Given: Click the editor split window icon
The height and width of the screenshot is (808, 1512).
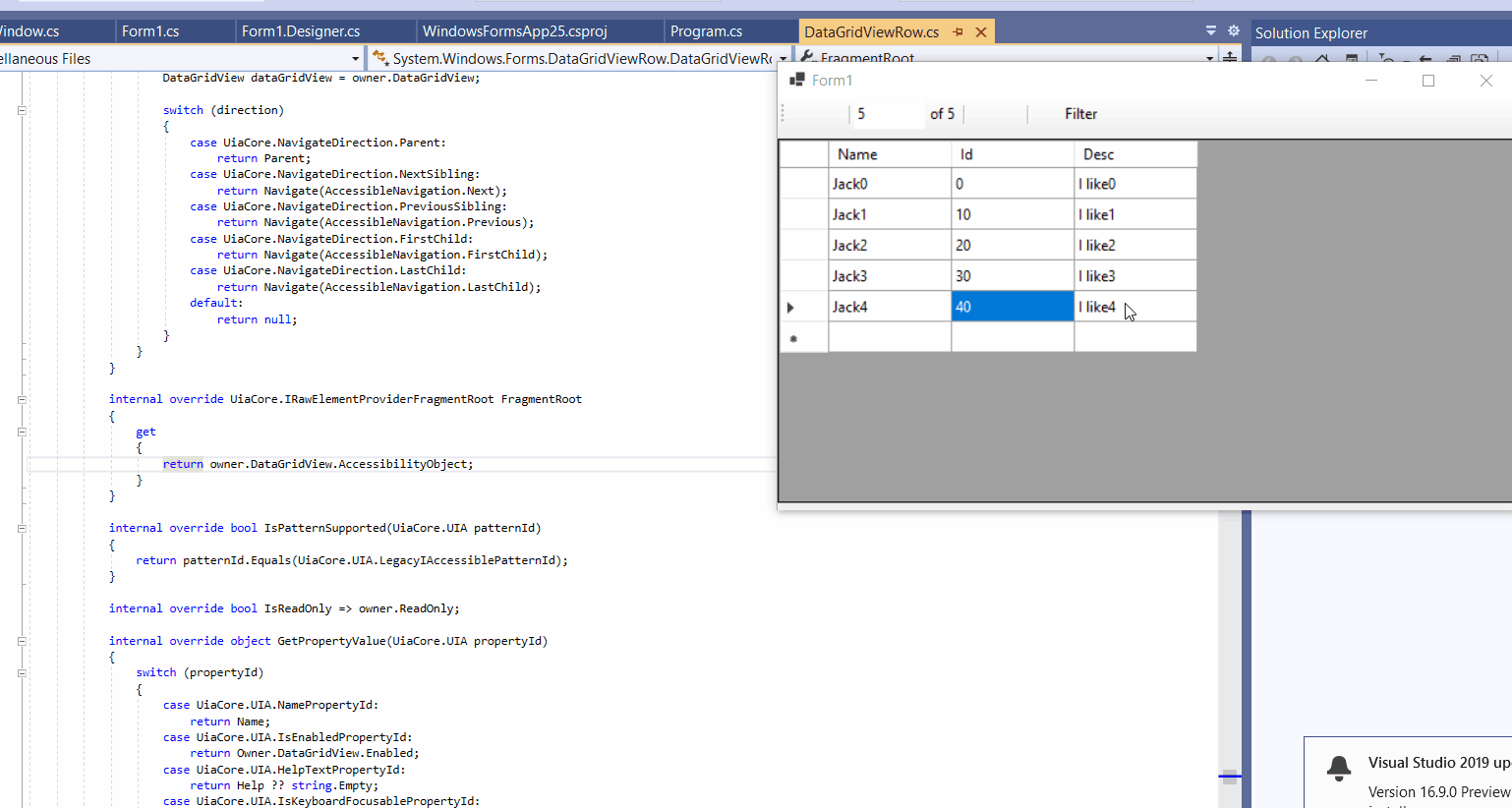Looking at the screenshot, I should click(1230, 58).
